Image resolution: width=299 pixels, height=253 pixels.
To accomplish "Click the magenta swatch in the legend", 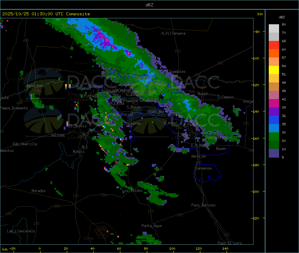I will (274, 103).
